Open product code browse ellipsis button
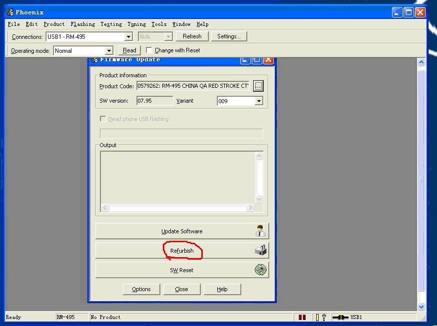437x326 pixels. pos(258,86)
